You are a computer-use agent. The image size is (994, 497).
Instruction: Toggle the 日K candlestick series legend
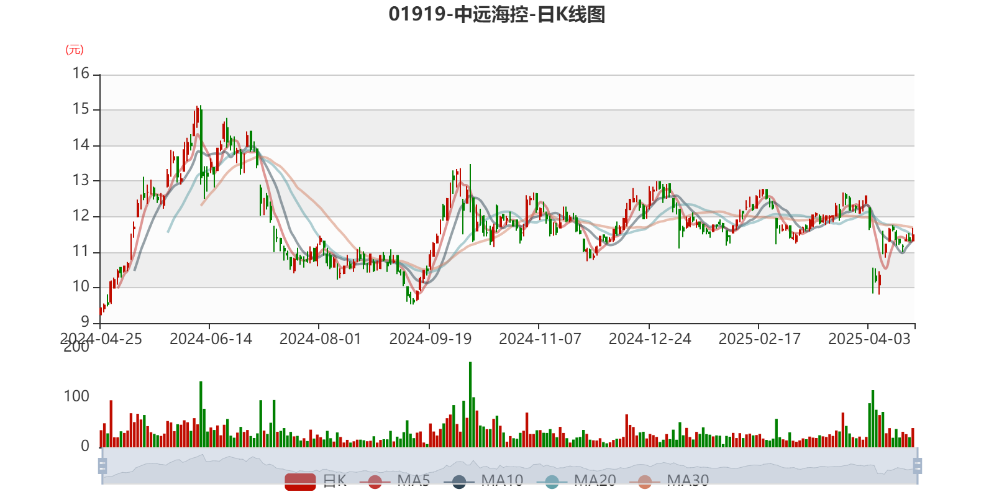316,481
